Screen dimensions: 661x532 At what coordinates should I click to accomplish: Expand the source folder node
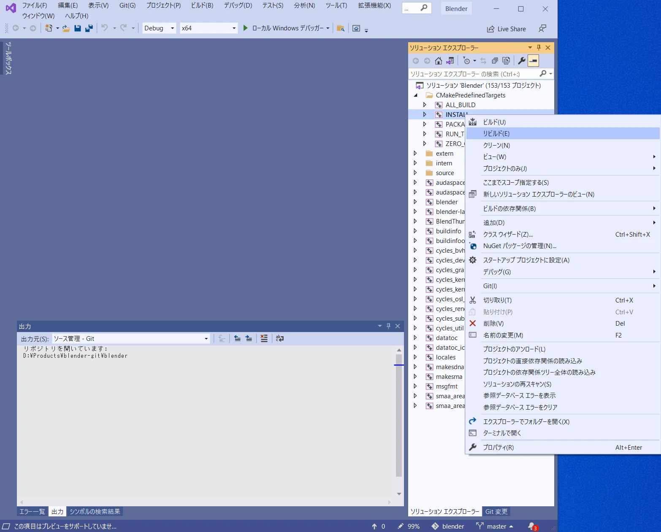point(415,173)
